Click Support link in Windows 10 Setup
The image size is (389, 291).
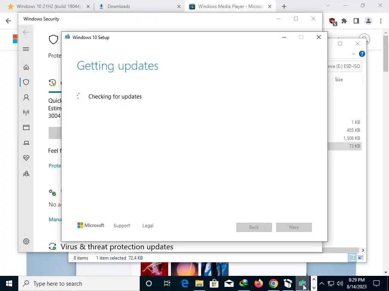(x=122, y=226)
